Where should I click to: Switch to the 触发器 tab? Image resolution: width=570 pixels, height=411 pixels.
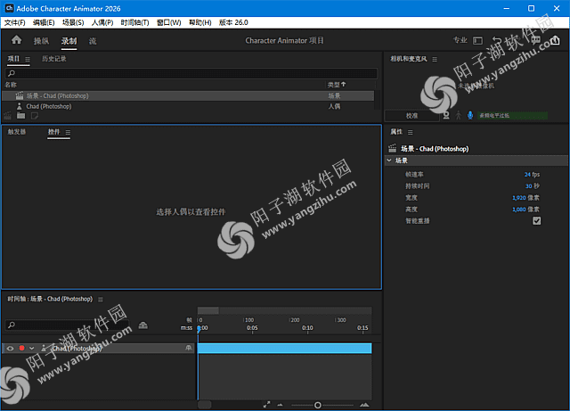pyautogui.click(x=17, y=132)
